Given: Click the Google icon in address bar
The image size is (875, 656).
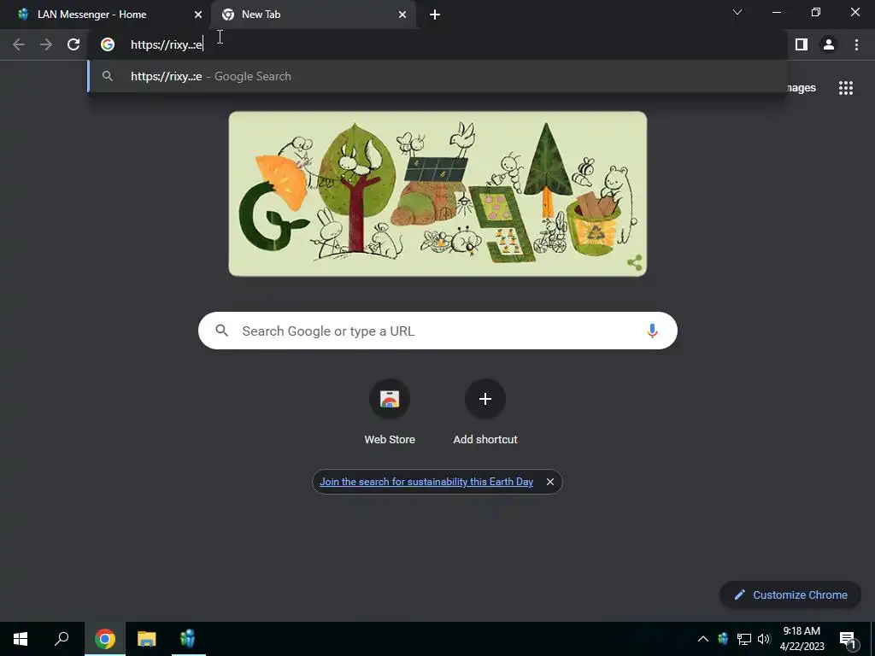Looking at the screenshot, I should pos(107,44).
